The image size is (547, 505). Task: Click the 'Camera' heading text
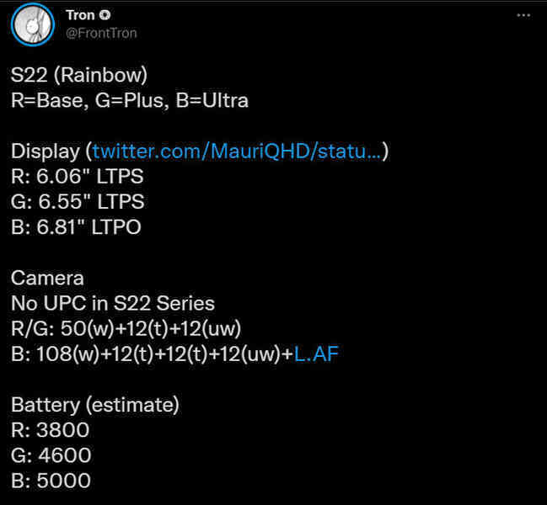pos(47,278)
